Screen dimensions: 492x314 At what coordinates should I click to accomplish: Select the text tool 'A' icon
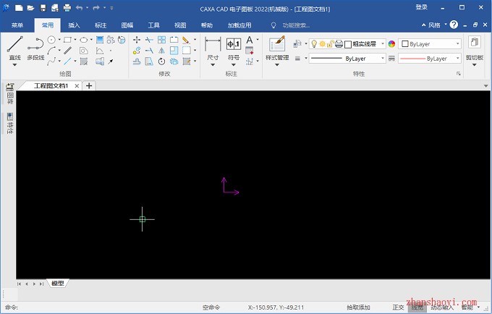[250, 40]
